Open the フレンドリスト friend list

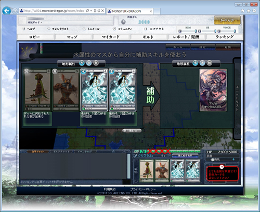tap(58, 29)
